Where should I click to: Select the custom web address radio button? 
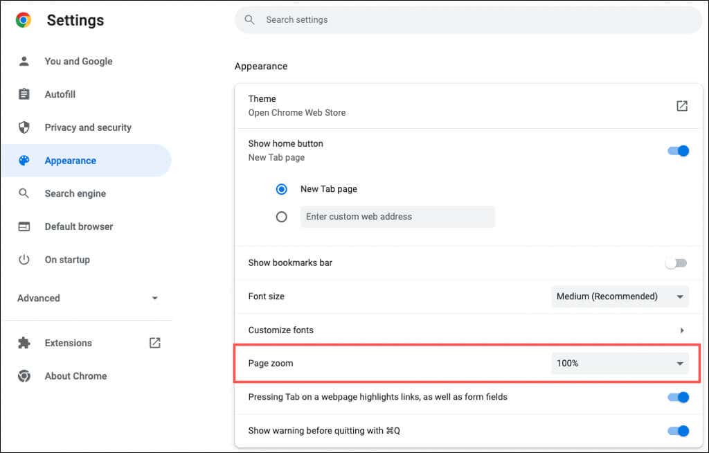click(282, 216)
